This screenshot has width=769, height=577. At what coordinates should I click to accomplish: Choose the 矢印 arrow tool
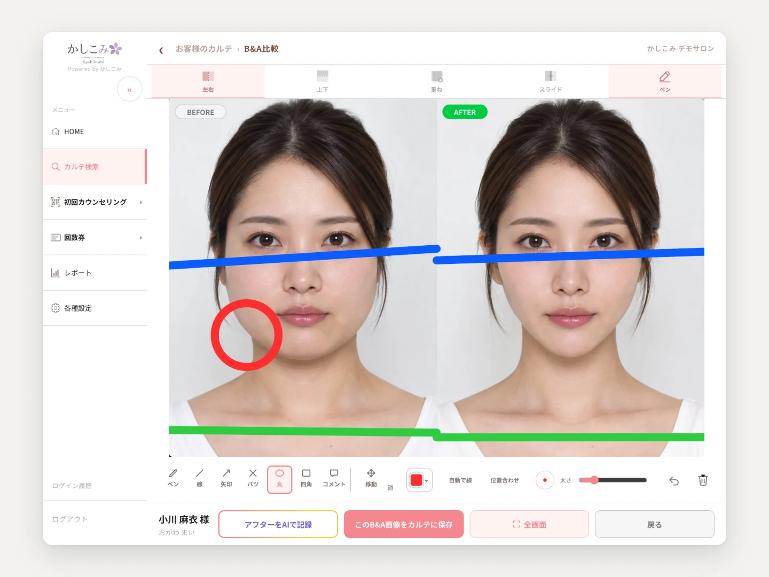click(x=226, y=478)
